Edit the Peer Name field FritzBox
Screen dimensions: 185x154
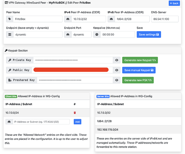point(37,19)
